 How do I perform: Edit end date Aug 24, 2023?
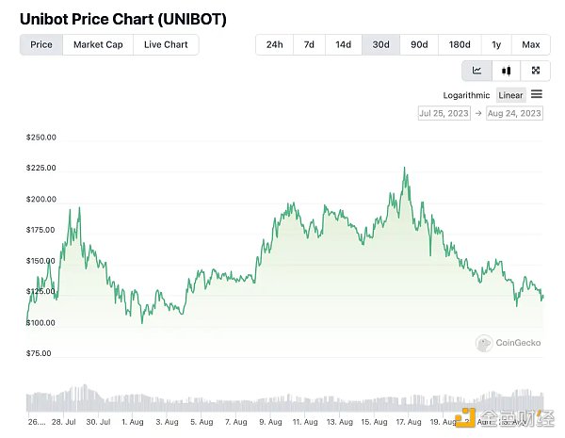(514, 113)
